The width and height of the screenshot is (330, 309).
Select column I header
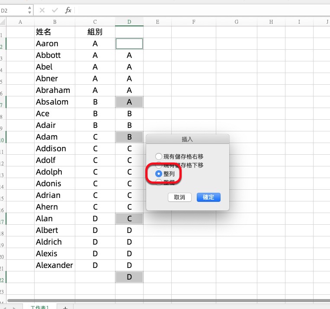point(299,22)
